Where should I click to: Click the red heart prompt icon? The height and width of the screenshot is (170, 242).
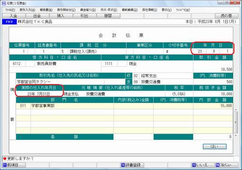pos(5,159)
